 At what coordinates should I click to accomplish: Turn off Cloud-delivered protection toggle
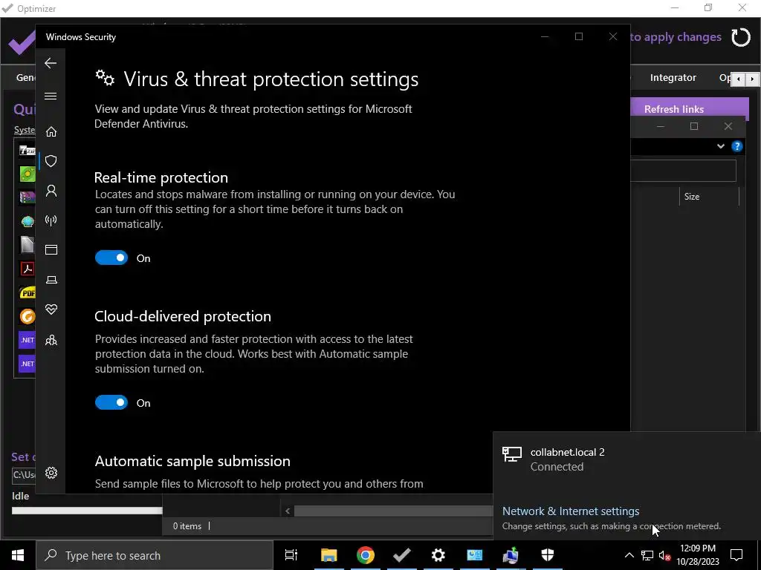click(x=111, y=402)
